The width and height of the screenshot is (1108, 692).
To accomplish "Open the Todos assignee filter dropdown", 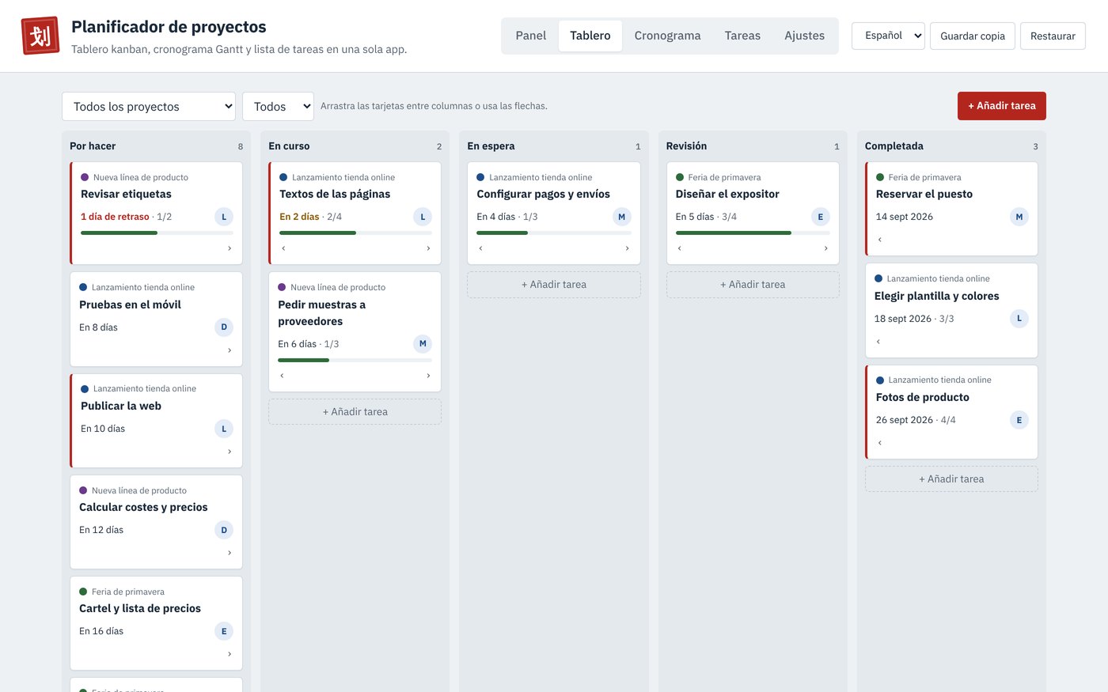I will 278,106.
